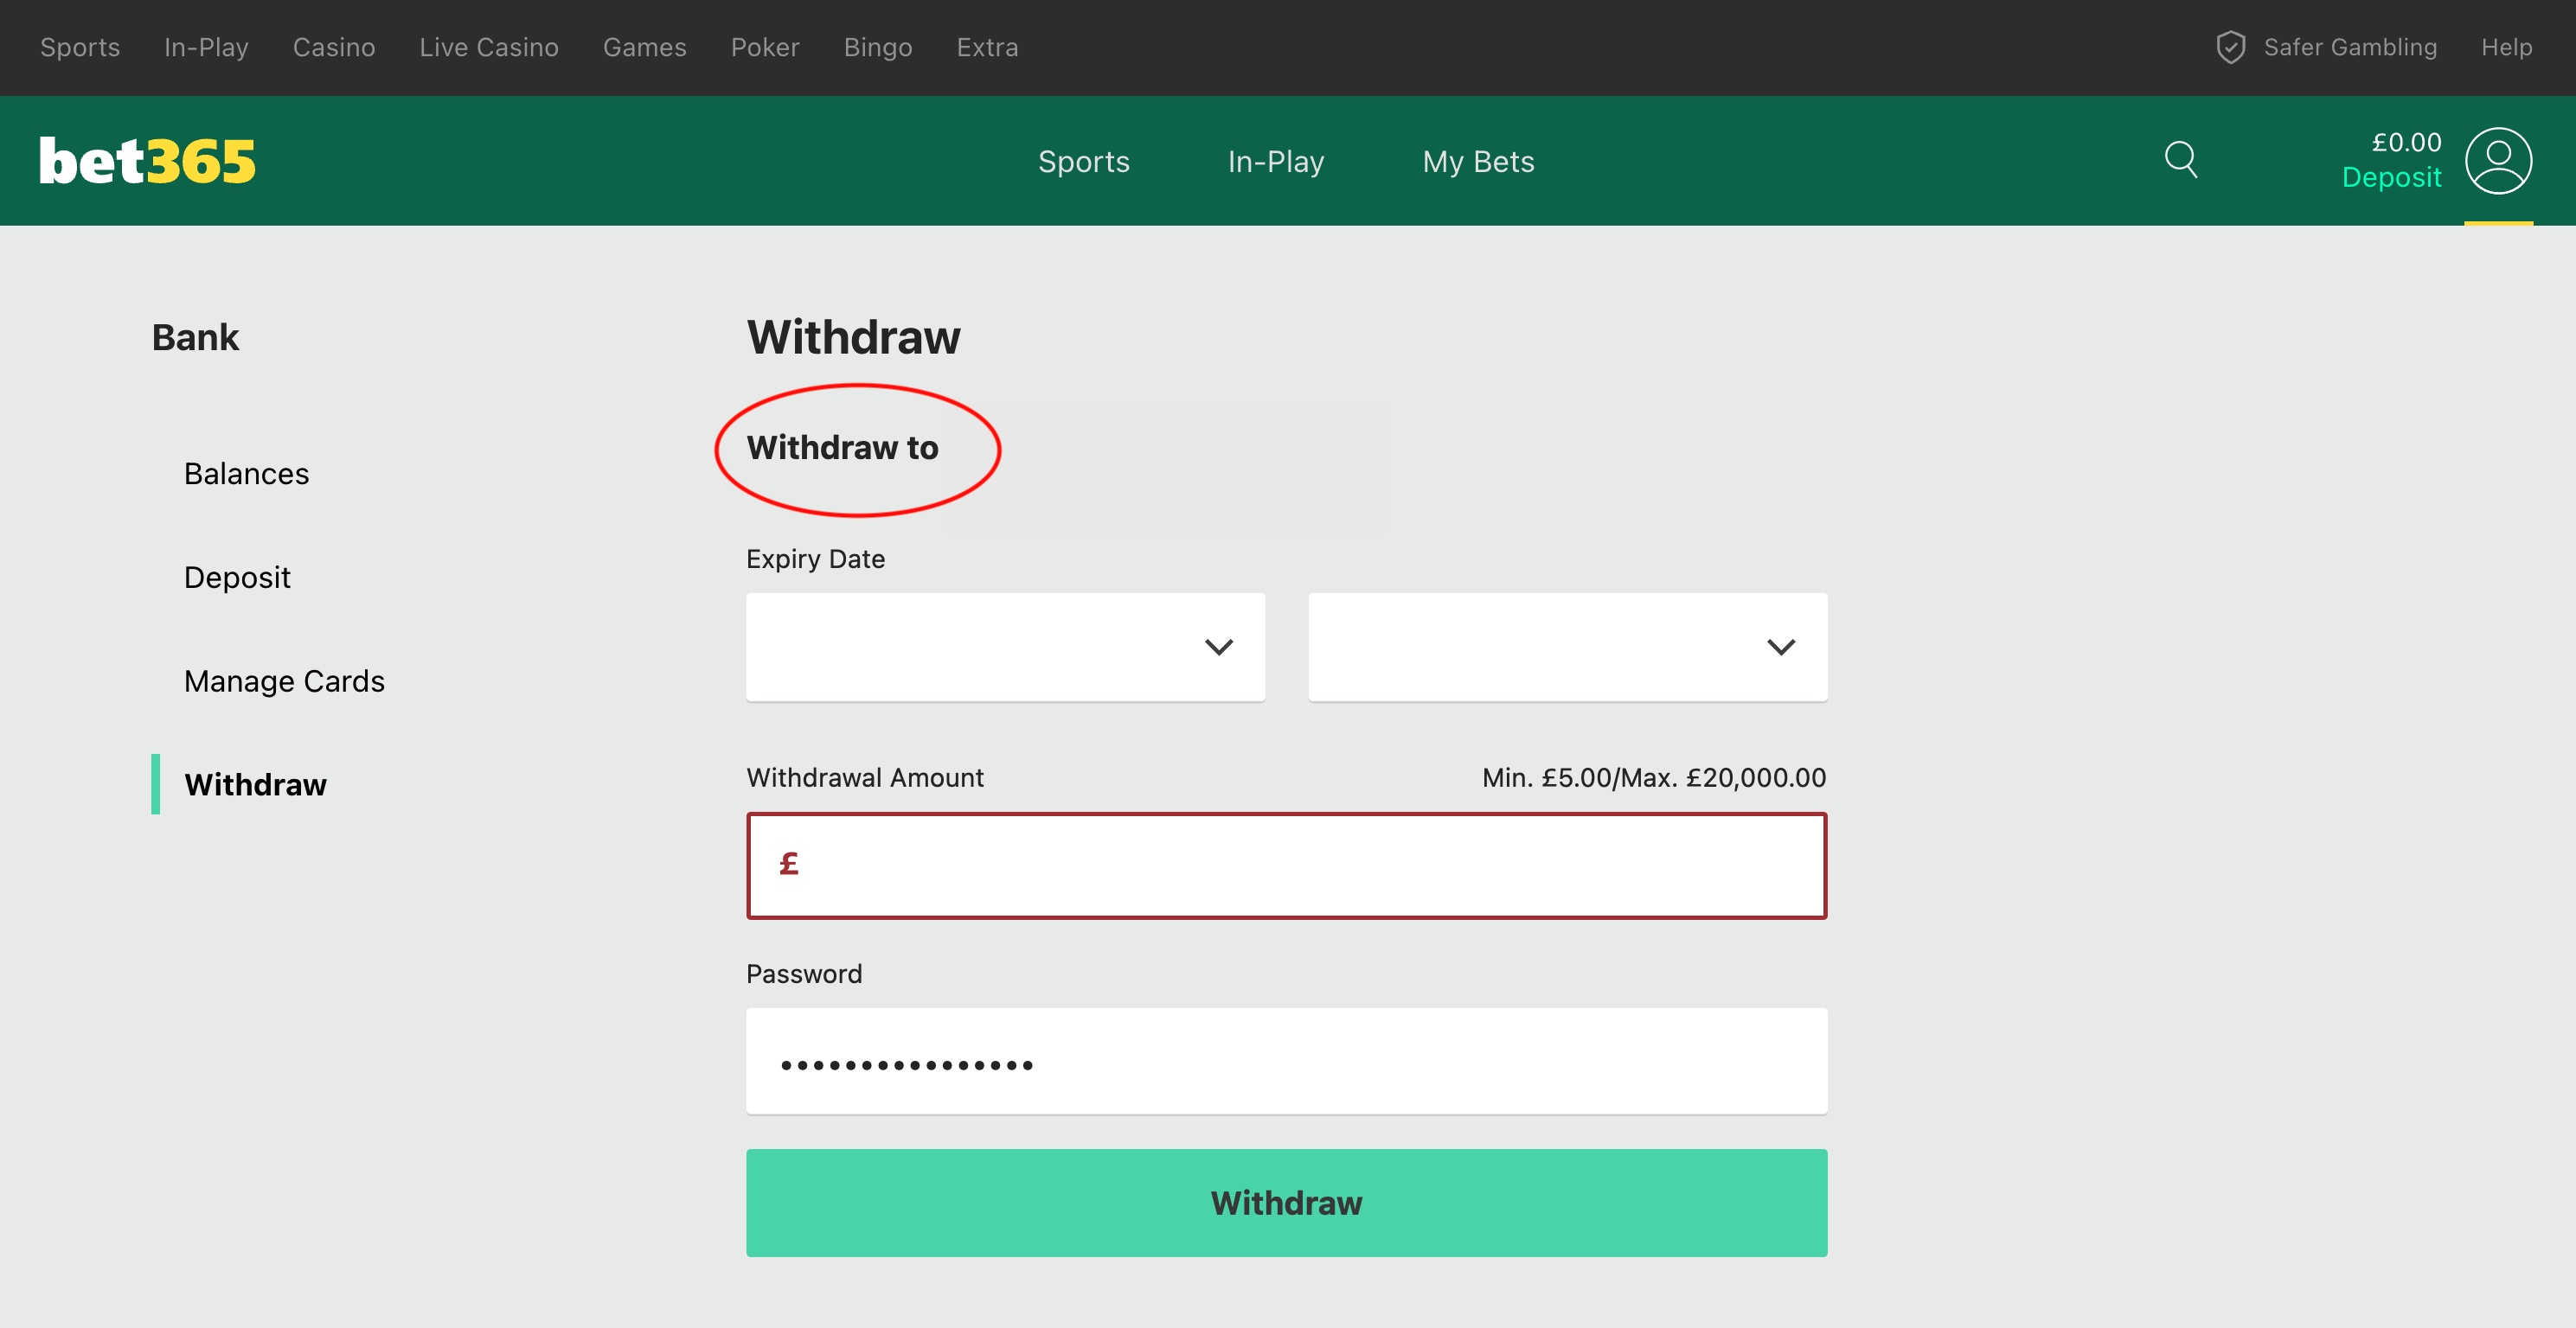Open Balances in the Bank sidebar
Image resolution: width=2576 pixels, height=1328 pixels.
coord(246,474)
